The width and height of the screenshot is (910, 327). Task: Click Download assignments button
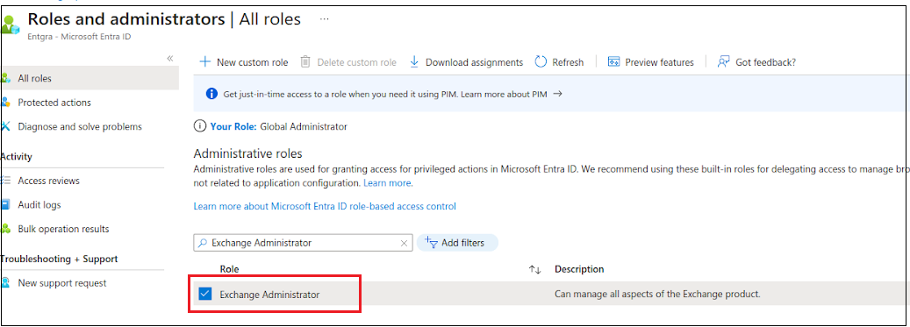point(466,62)
